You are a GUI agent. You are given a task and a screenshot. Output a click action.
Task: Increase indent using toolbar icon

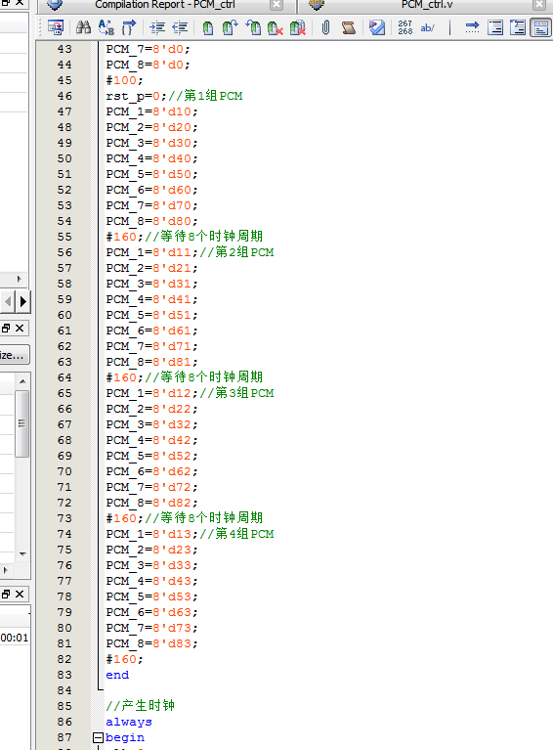pos(157,27)
